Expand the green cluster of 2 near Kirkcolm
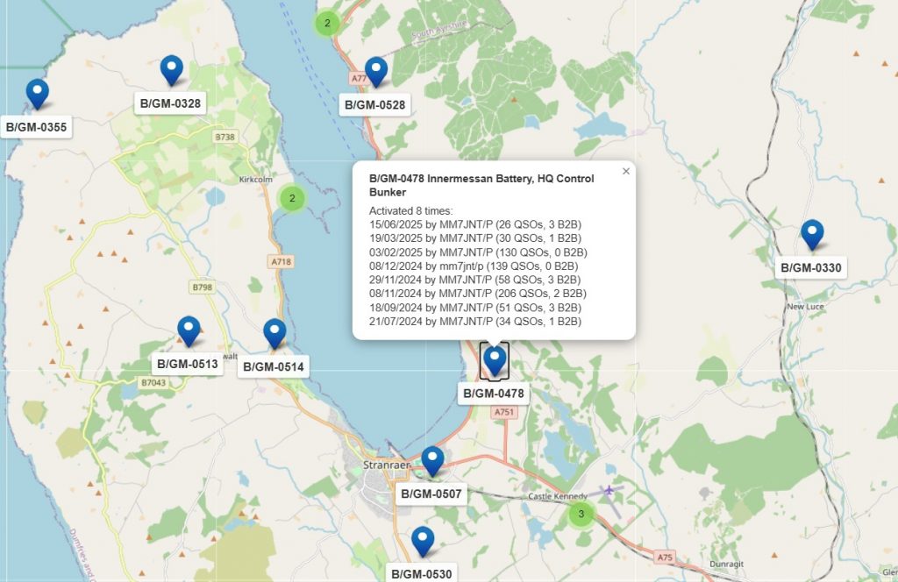 (x=292, y=198)
